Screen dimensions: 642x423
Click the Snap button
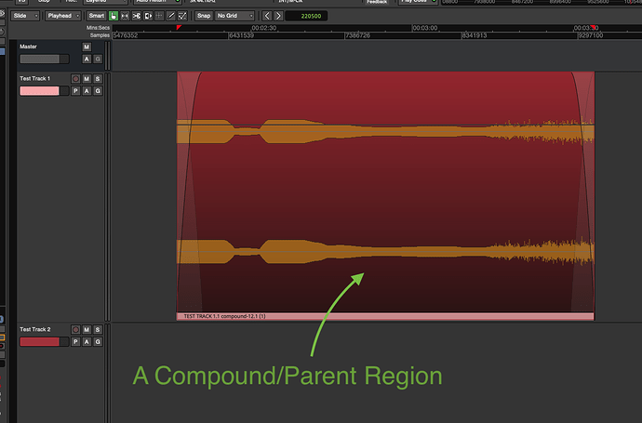203,16
